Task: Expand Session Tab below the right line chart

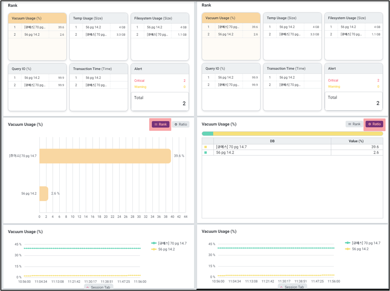Action: [x=292, y=287]
